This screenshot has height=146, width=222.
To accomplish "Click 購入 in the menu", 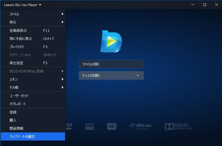I will 33,120.
